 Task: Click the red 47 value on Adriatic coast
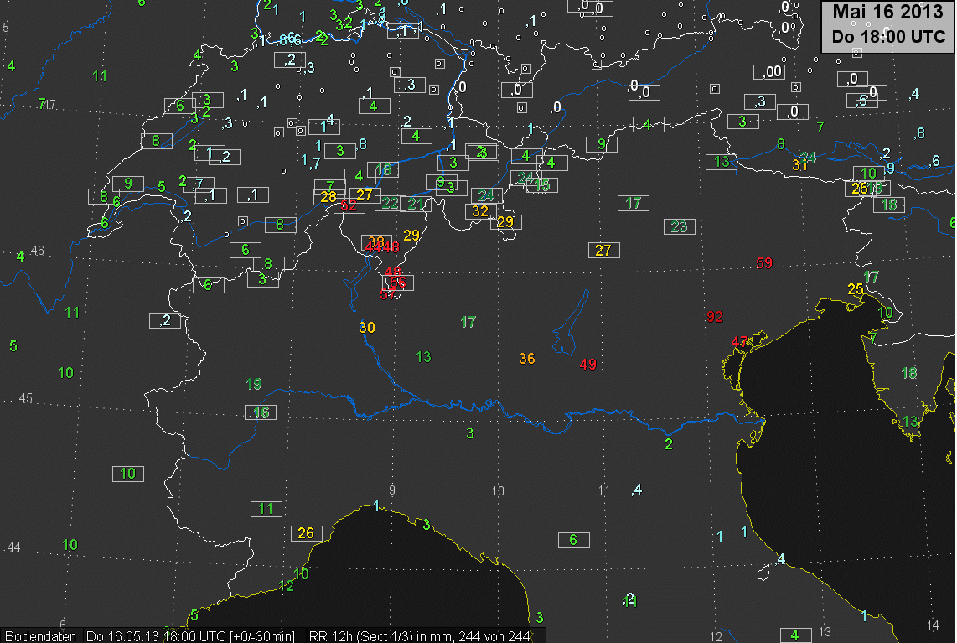point(739,342)
